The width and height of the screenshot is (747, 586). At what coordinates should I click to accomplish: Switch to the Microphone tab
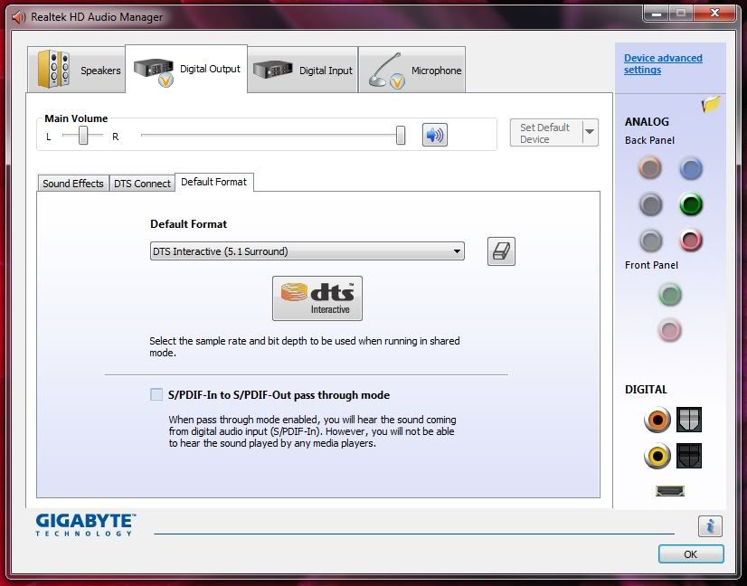(414, 71)
